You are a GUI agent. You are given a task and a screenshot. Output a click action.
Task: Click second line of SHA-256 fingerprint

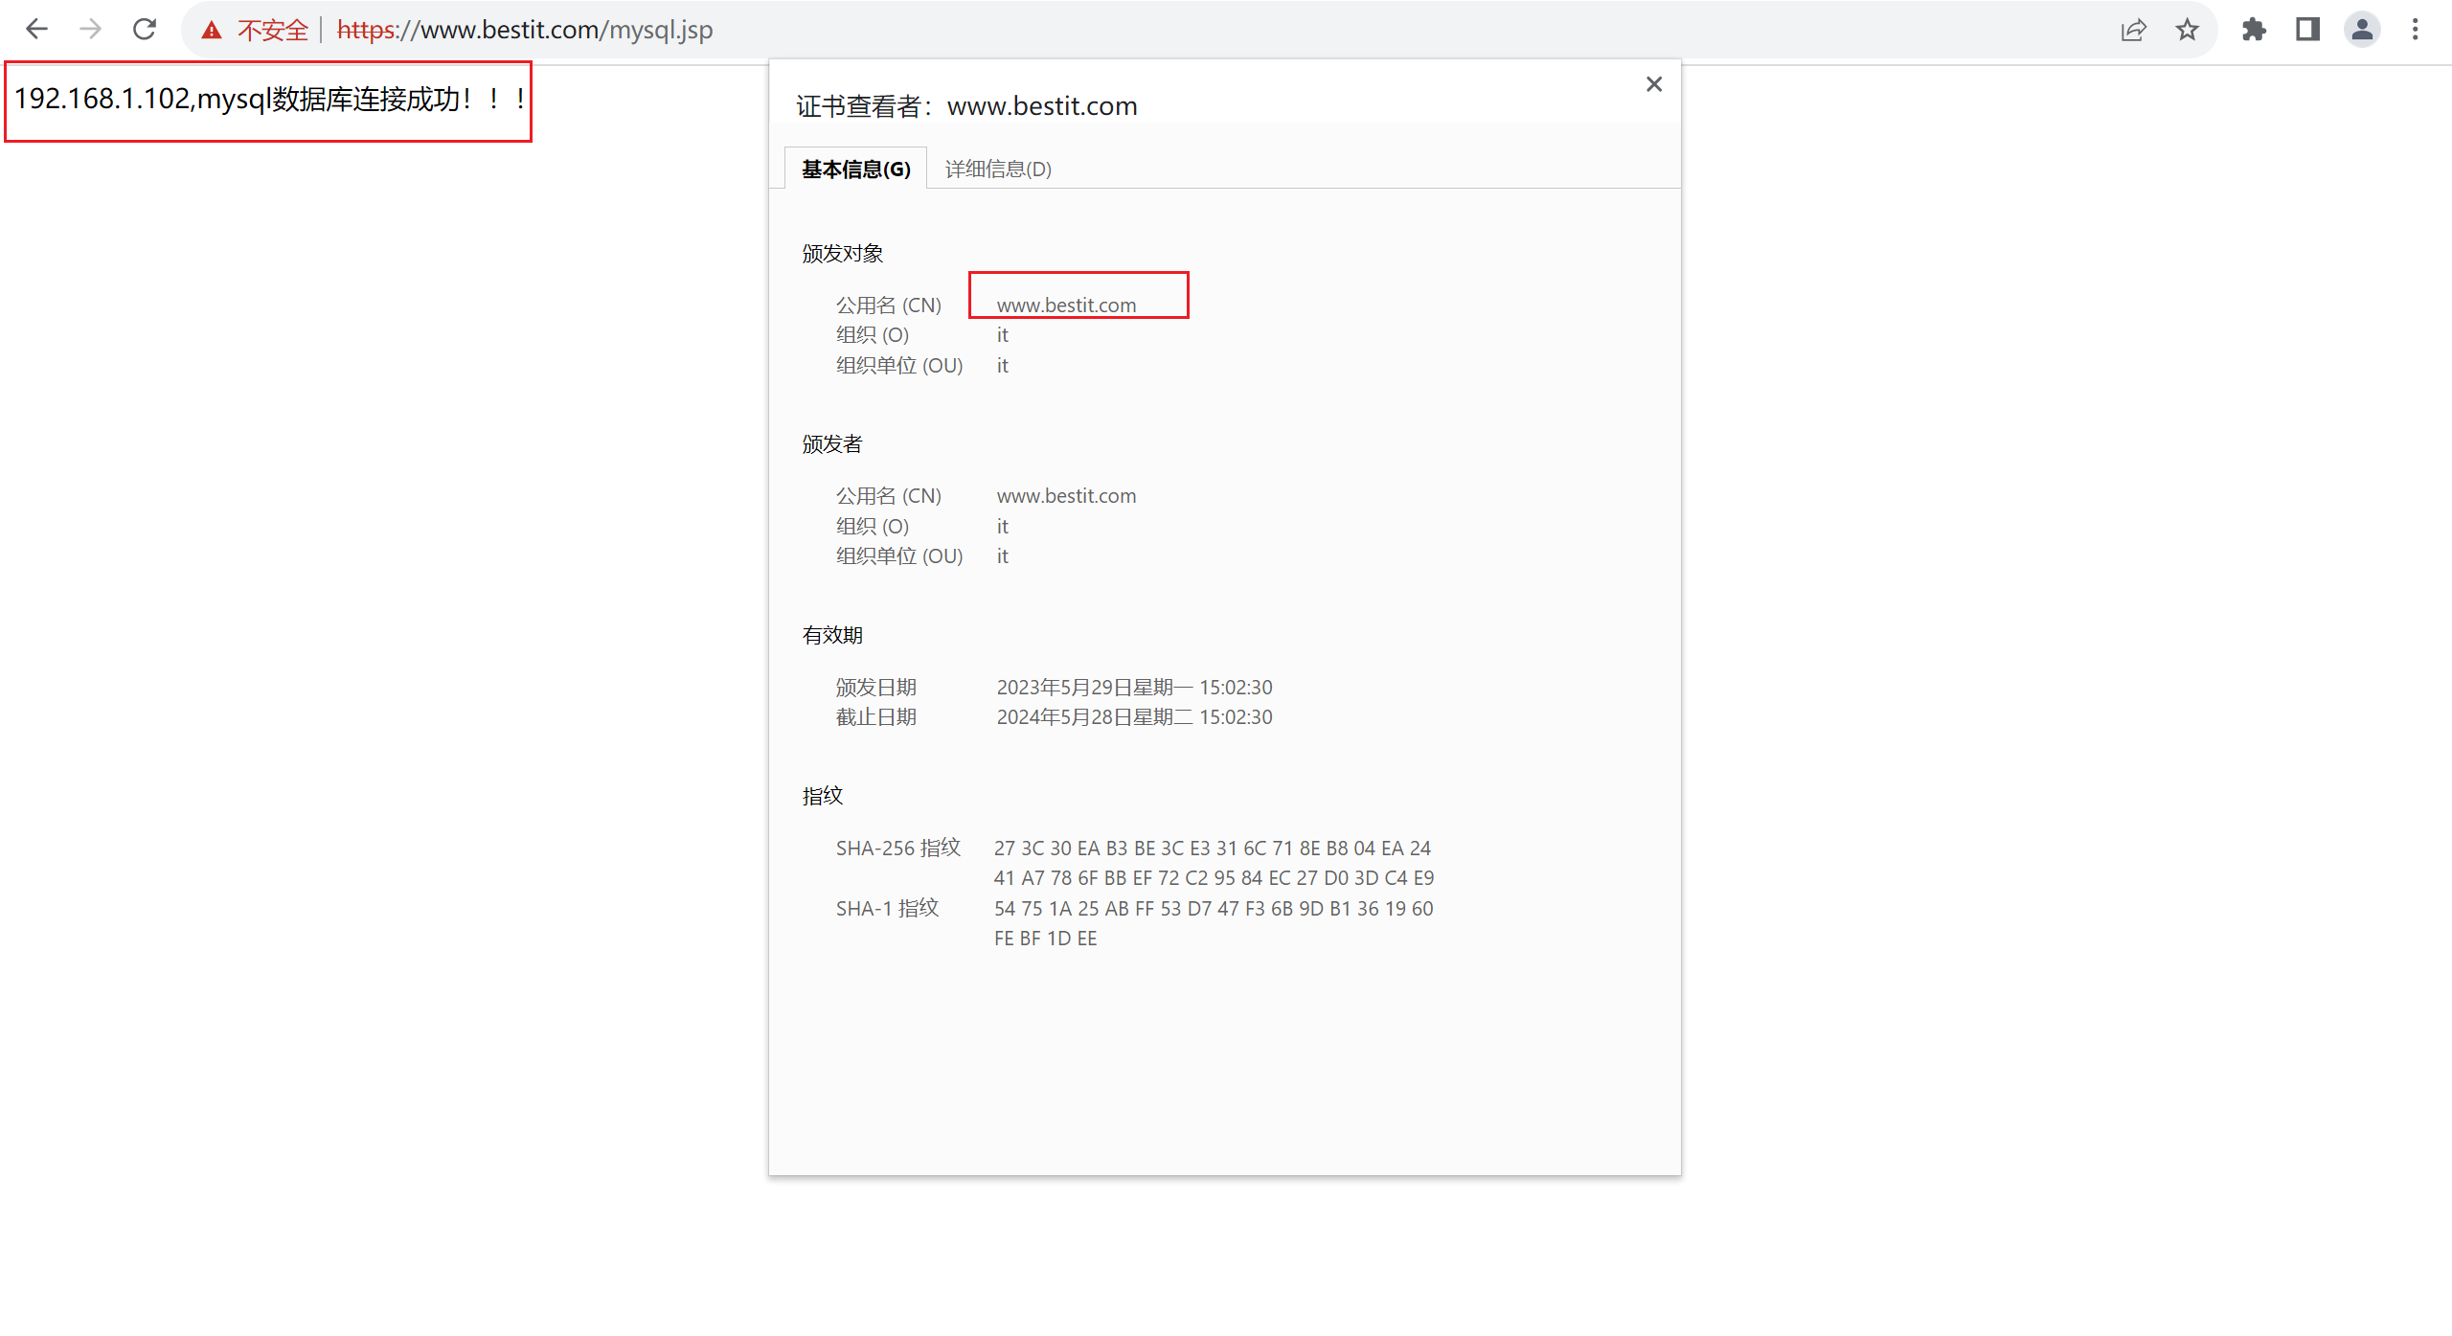pos(1214,878)
